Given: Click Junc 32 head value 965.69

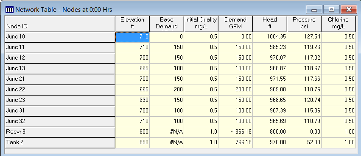Looking at the screenshot, I should coord(270,122).
